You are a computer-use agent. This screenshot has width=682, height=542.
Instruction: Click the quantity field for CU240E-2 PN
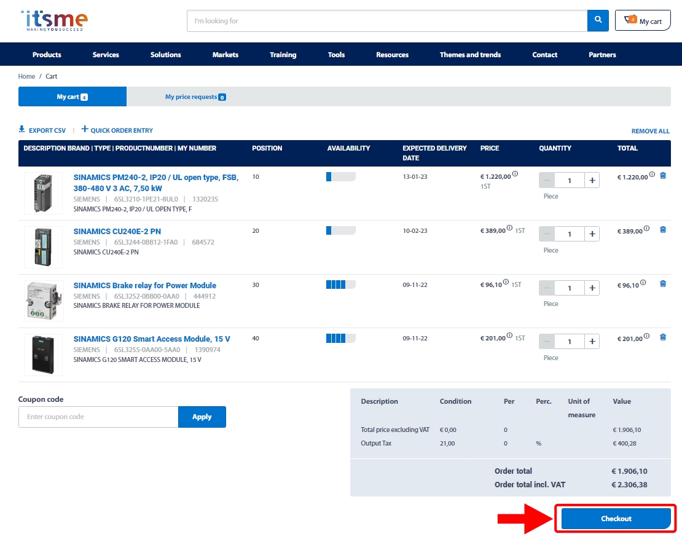coord(570,234)
